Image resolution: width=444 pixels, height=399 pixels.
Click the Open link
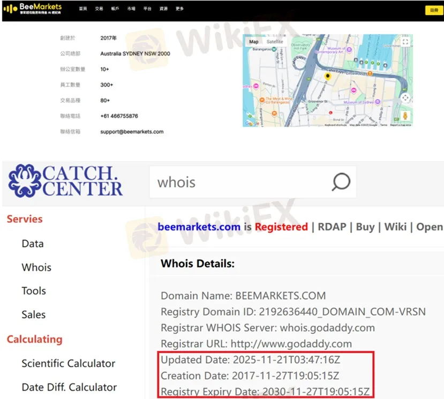point(430,227)
